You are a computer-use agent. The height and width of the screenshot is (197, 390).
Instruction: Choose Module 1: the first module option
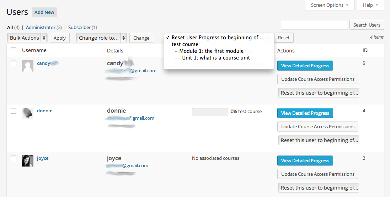click(x=211, y=51)
